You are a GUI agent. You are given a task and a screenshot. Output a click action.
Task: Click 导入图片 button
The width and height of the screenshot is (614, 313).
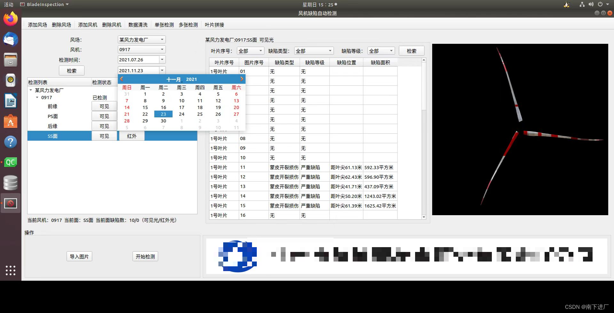tap(79, 256)
